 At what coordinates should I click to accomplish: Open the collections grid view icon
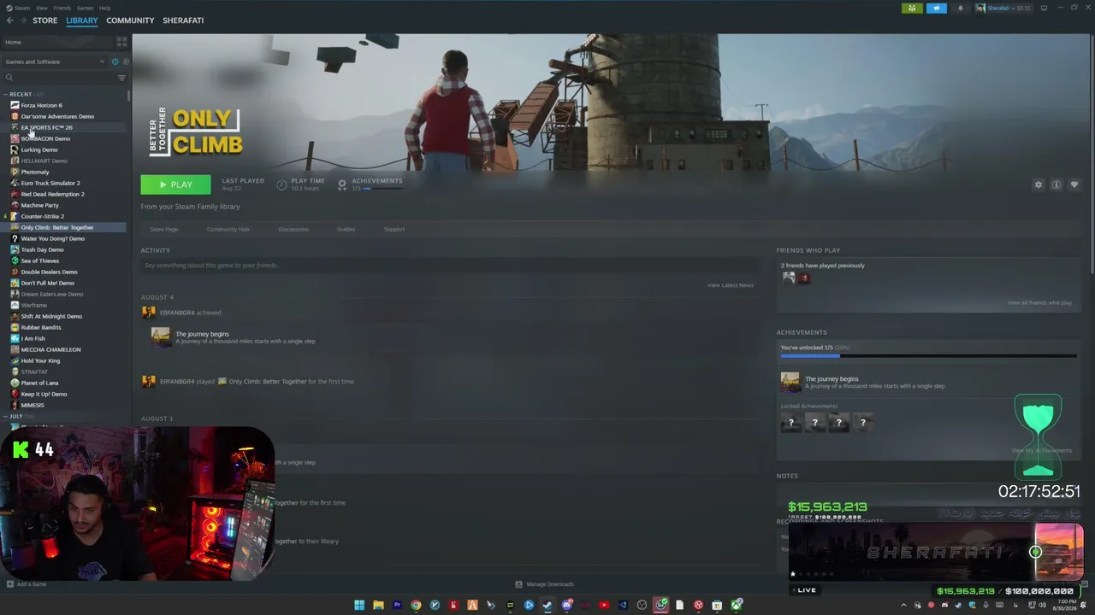(121, 42)
